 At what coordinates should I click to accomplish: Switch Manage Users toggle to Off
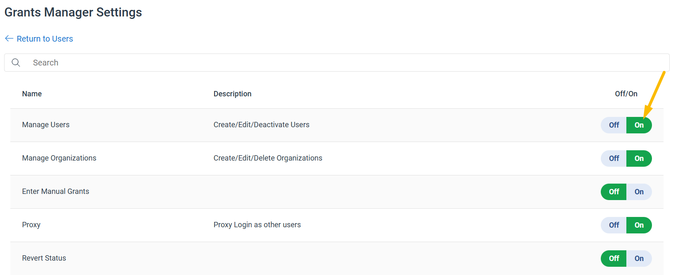(614, 125)
